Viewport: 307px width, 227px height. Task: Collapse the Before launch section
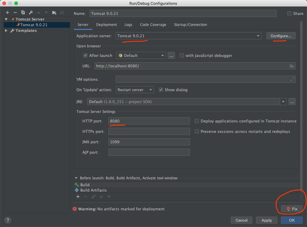76,178
